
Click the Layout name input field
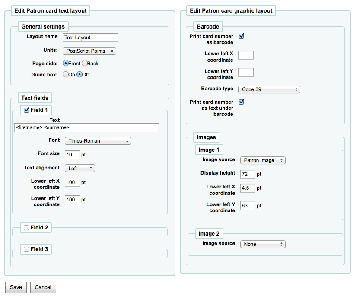click(x=90, y=38)
